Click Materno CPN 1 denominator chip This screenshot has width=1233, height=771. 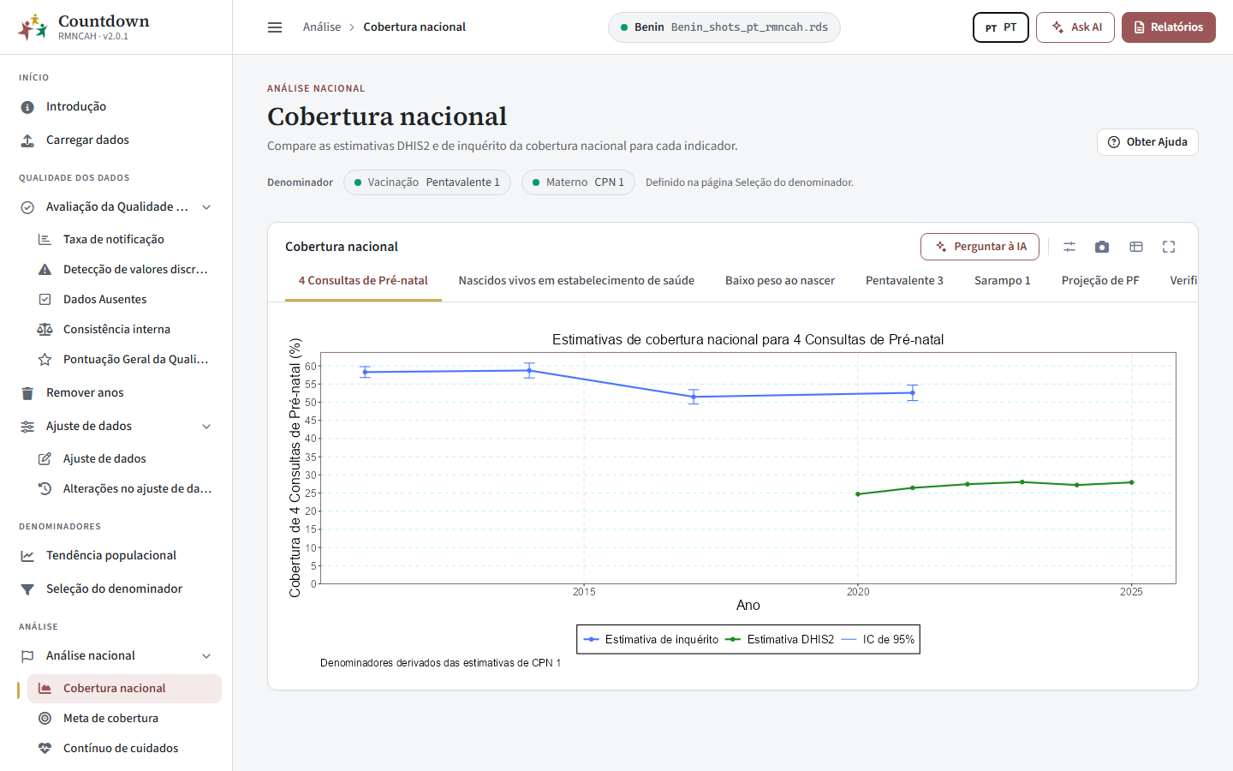click(578, 182)
